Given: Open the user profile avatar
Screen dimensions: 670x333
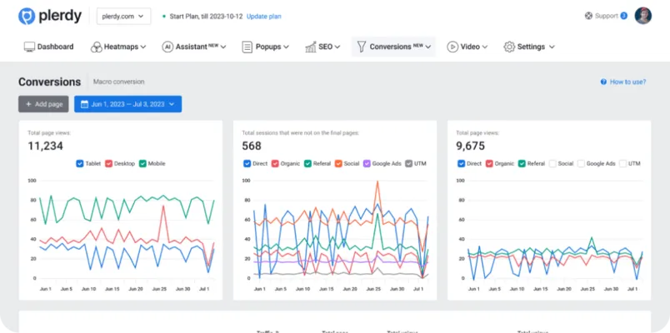Looking at the screenshot, I should point(642,15).
